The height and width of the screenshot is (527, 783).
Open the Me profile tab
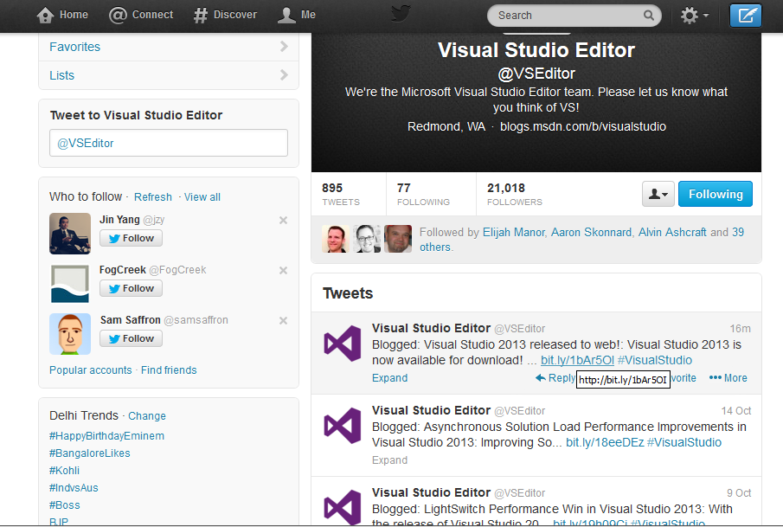[x=297, y=15]
